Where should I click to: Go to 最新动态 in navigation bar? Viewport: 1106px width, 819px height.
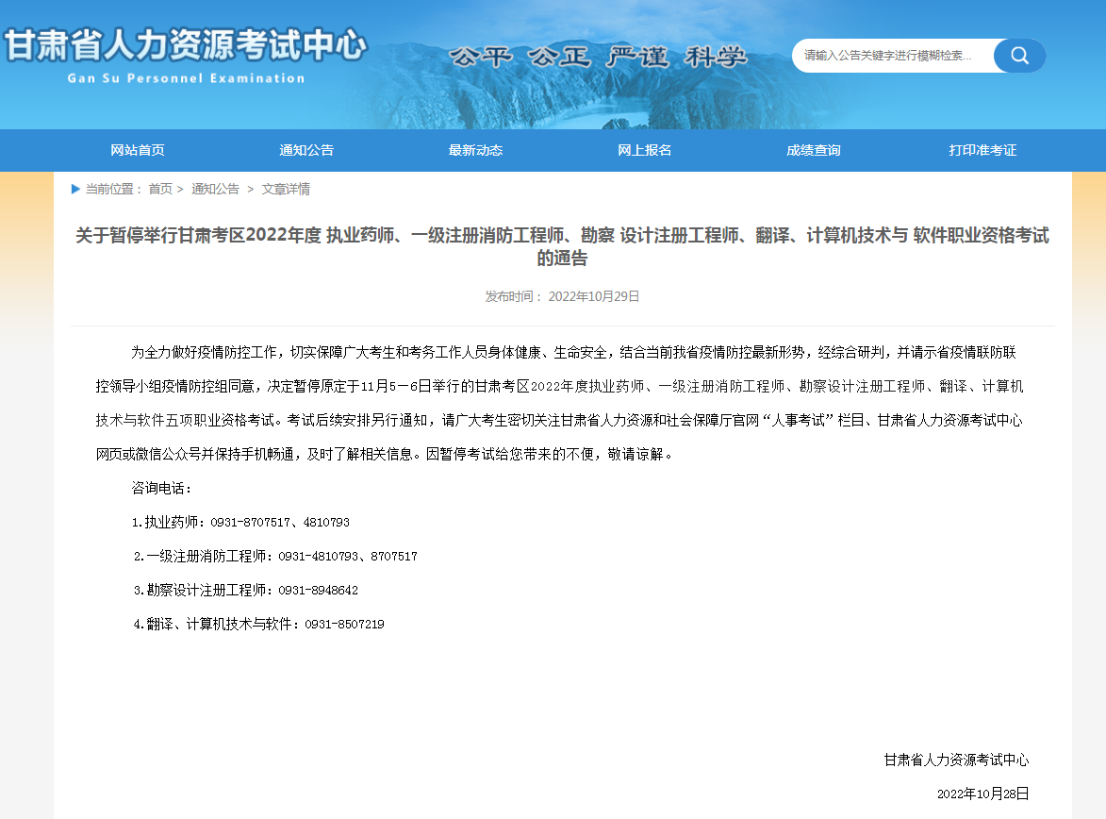475,150
